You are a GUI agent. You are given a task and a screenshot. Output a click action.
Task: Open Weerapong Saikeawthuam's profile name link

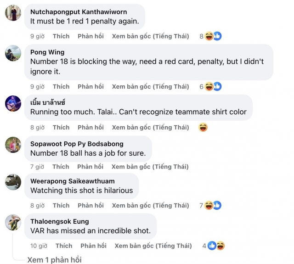coord(73,181)
